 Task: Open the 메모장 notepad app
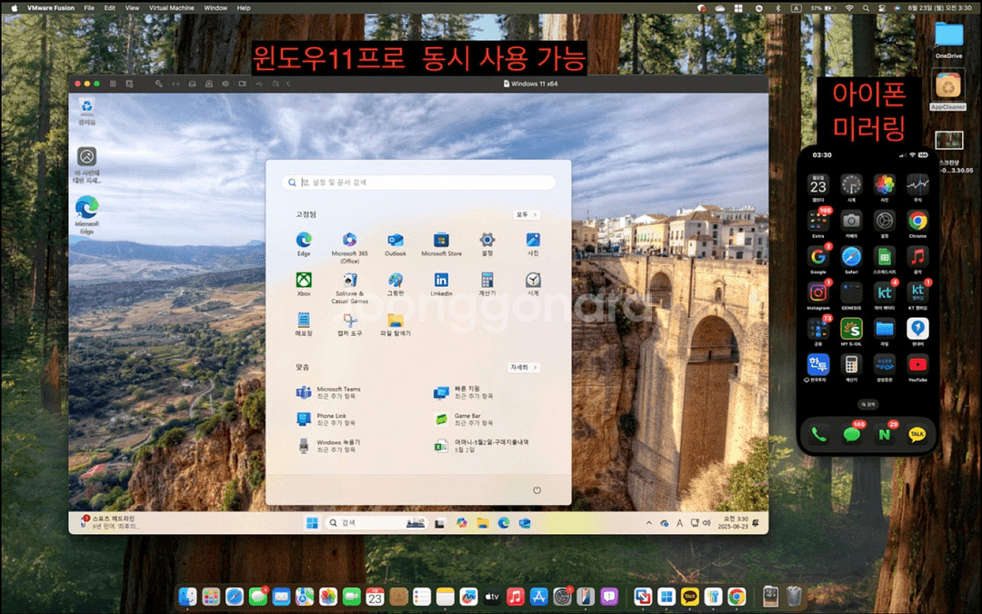point(304,324)
